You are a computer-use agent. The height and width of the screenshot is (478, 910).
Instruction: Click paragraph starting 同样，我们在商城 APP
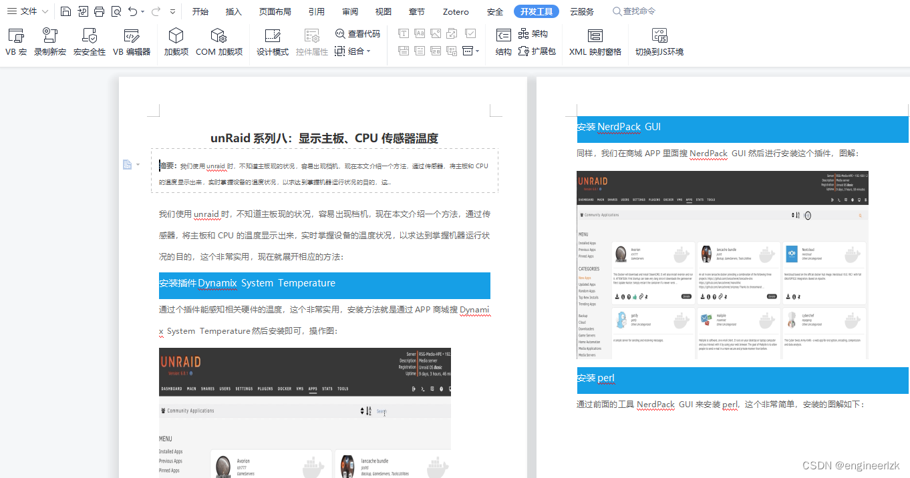[x=718, y=154]
